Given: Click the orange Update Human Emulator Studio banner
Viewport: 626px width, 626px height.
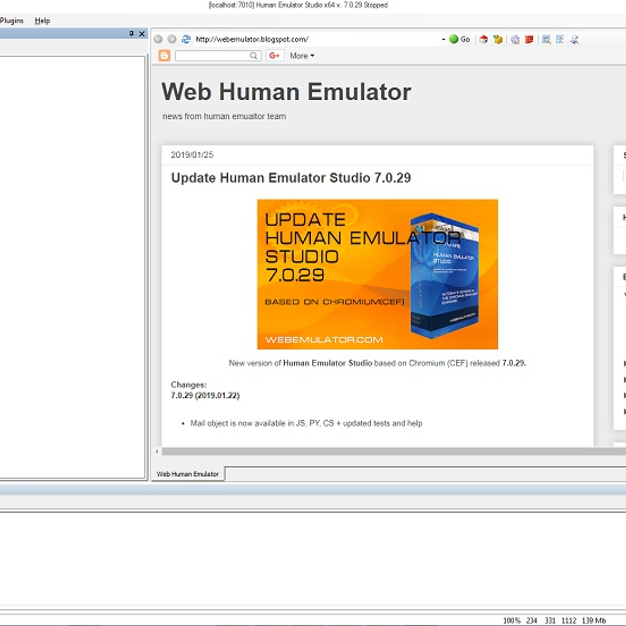Looking at the screenshot, I should coord(378,274).
